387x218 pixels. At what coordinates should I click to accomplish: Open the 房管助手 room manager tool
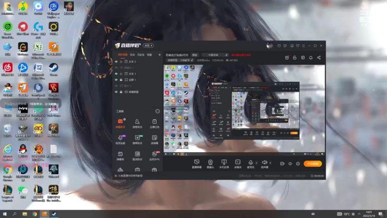(x=137, y=124)
